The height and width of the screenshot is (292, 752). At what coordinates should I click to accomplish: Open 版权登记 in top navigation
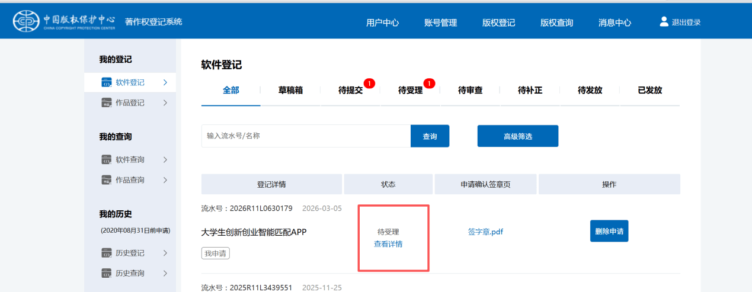tap(498, 23)
